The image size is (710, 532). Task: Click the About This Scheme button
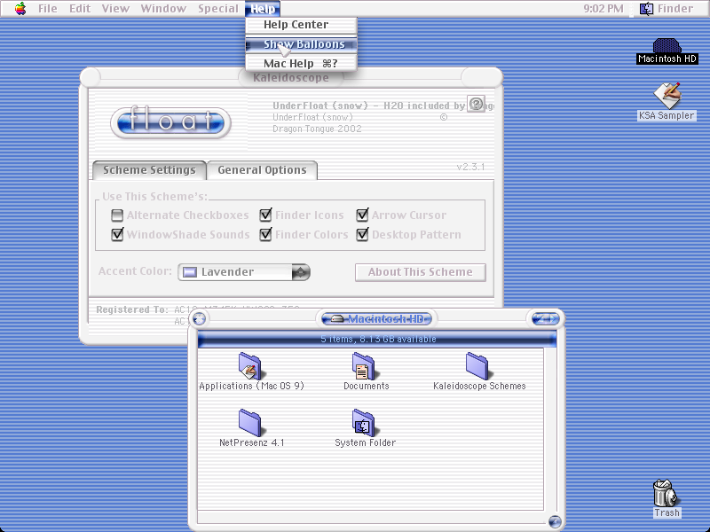pyautogui.click(x=420, y=272)
